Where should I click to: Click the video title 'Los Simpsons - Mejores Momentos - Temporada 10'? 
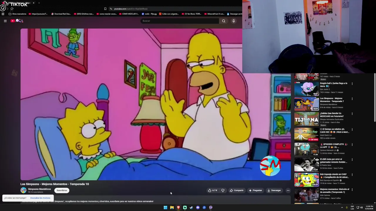tap(55, 184)
